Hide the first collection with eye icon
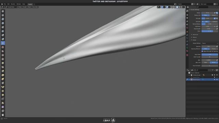219x123 pixels. (x=217, y=75)
